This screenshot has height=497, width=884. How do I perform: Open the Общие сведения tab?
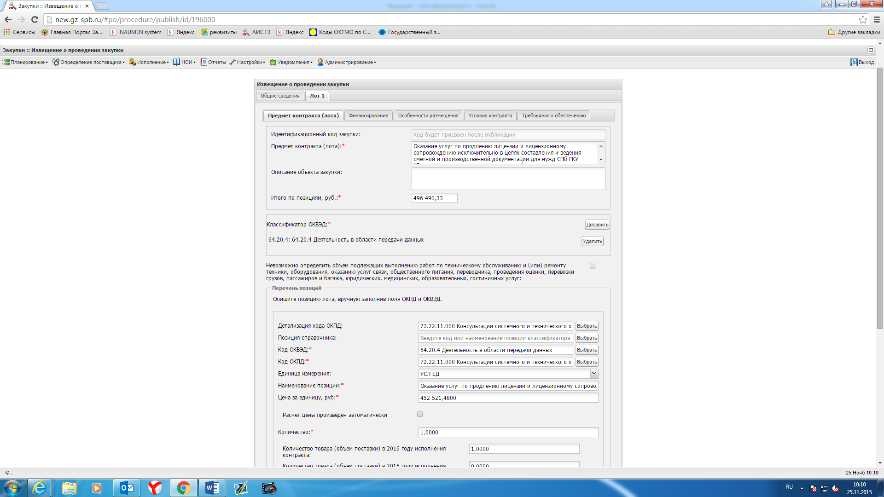279,96
